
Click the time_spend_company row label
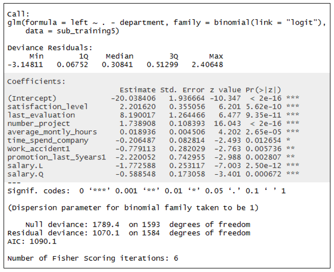click(48, 140)
